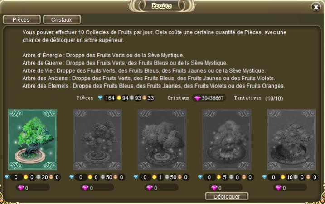325x204 pixels.
Task: Select the greyed Arbre de Guerre card
Action: point(97,139)
